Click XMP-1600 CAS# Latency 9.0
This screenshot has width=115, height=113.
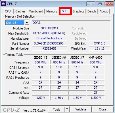pos(96,67)
